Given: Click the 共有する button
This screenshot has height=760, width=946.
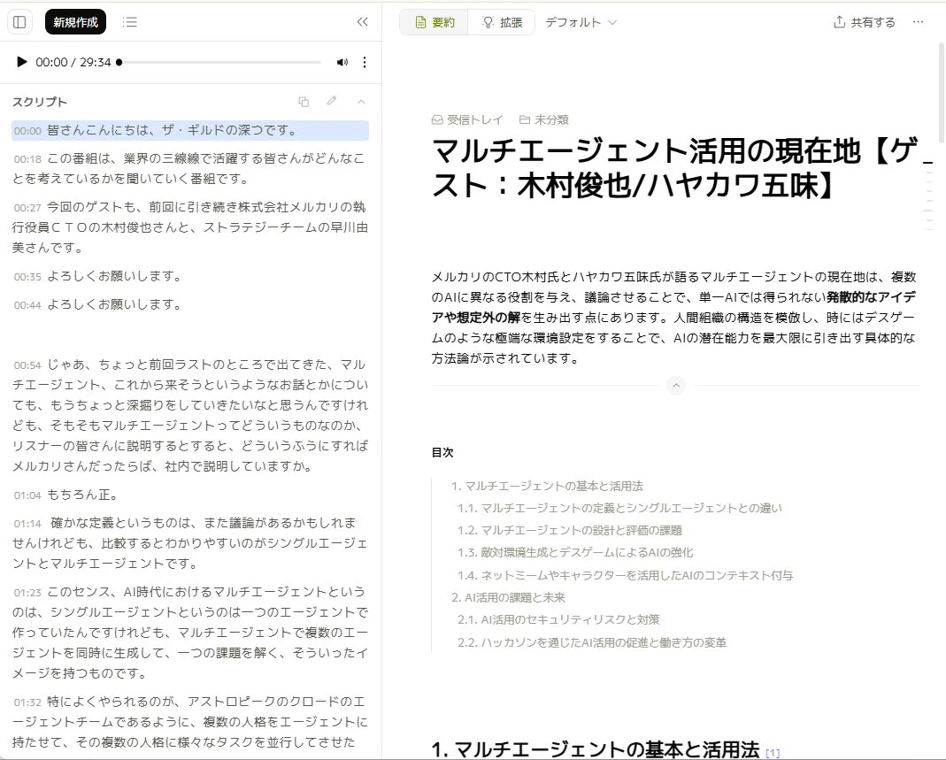Looking at the screenshot, I should (864, 22).
